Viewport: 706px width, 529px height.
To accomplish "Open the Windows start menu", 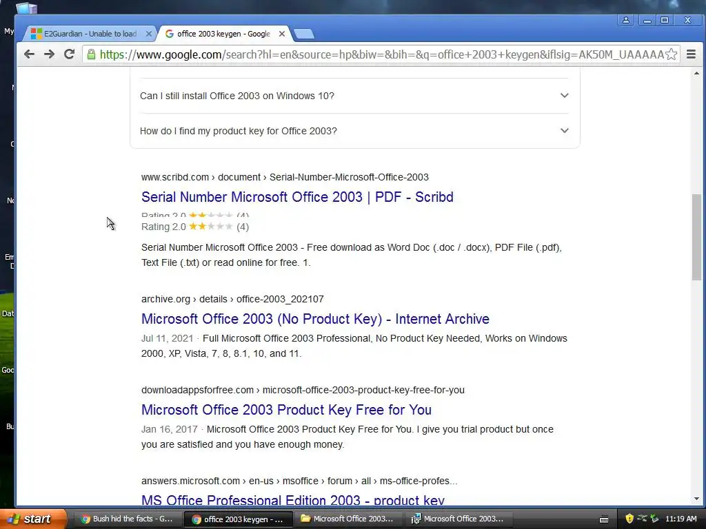I will coord(33,519).
